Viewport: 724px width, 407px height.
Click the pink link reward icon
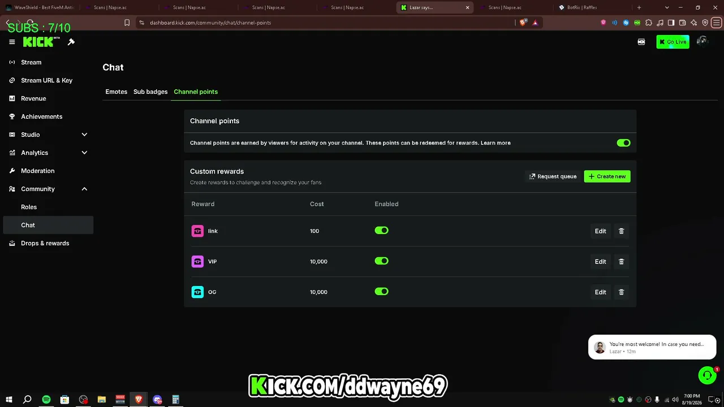(197, 231)
